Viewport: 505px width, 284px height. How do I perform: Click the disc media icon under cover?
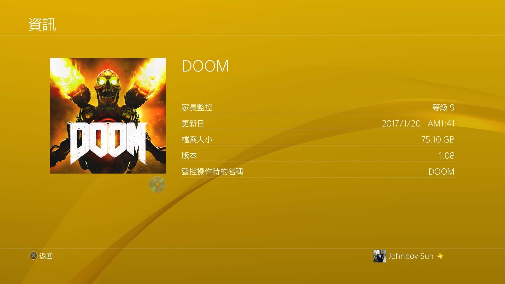click(x=157, y=185)
